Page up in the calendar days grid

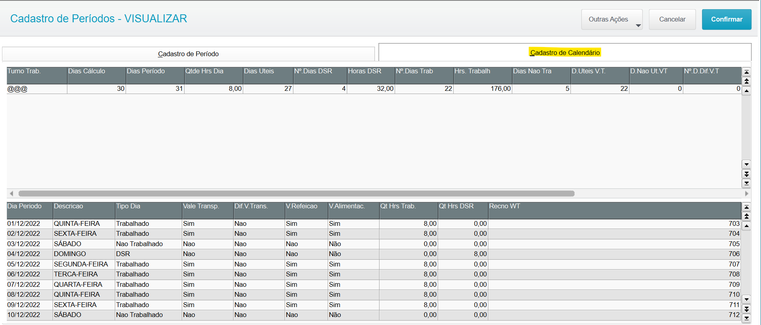click(746, 216)
